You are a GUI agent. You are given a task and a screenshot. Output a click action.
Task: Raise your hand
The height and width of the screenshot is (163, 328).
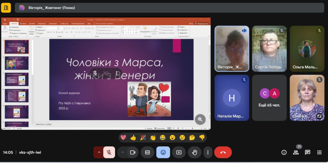[194, 152]
